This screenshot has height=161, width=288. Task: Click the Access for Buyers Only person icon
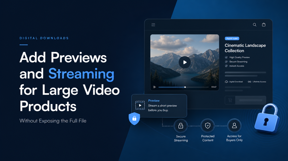click(x=234, y=126)
